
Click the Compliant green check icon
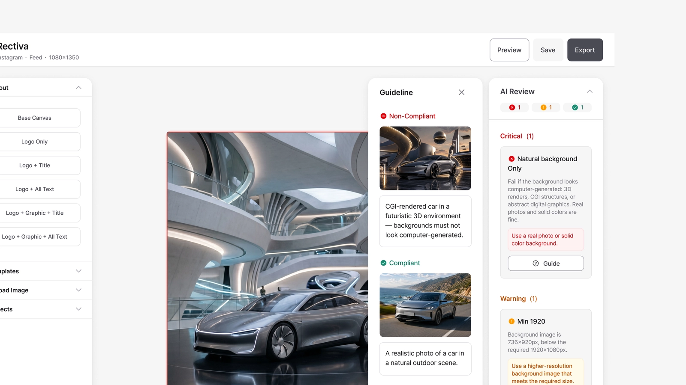click(x=383, y=263)
